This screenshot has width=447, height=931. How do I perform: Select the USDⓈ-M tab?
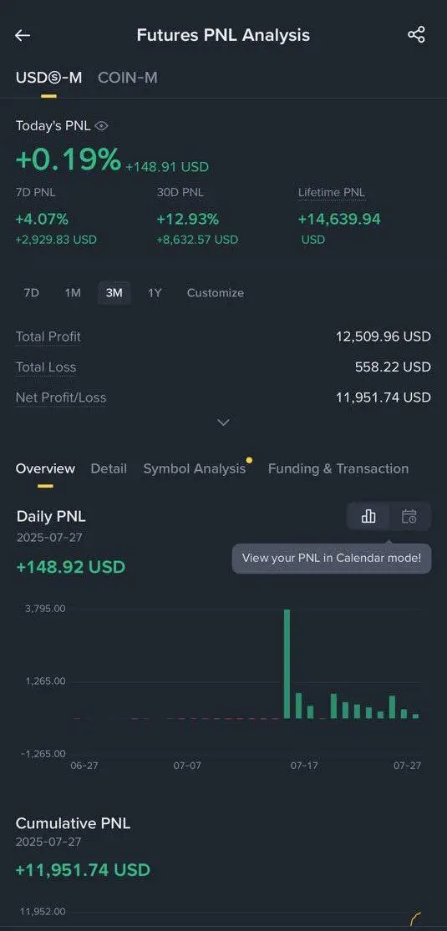(x=48, y=78)
